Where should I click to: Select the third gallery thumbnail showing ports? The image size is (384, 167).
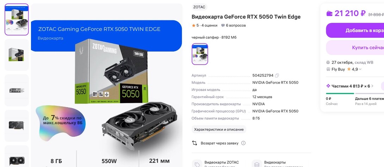[x=17, y=90]
